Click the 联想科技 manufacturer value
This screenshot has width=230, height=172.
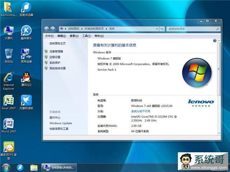(137, 100)
